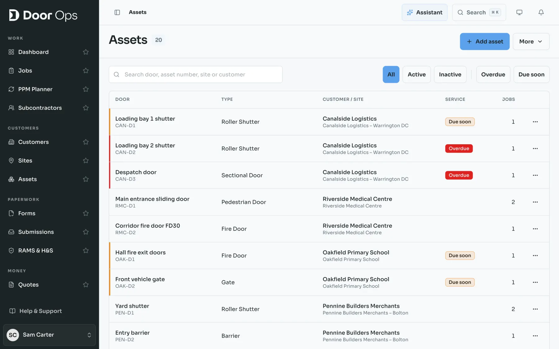Sort by the DOOR column header
Image resolution: width=559 pixels, height=349 pixels.
[122, 99]
